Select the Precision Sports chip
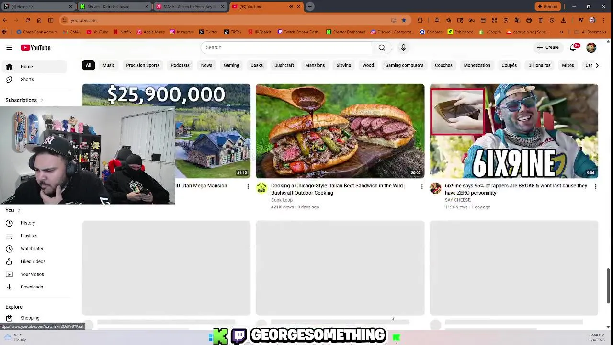The image size is (613, 345). click(143, 65)
